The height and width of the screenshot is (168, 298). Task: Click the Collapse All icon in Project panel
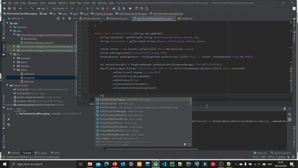pyautogui.click(x=63, y=19)
